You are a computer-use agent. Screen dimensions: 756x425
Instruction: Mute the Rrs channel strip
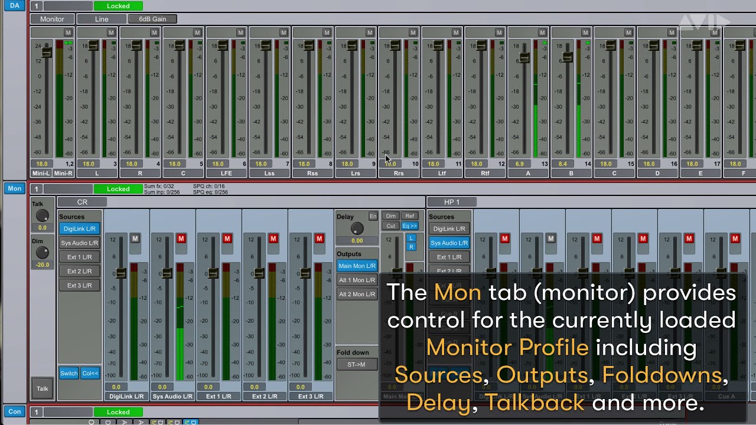click(413, 32)
